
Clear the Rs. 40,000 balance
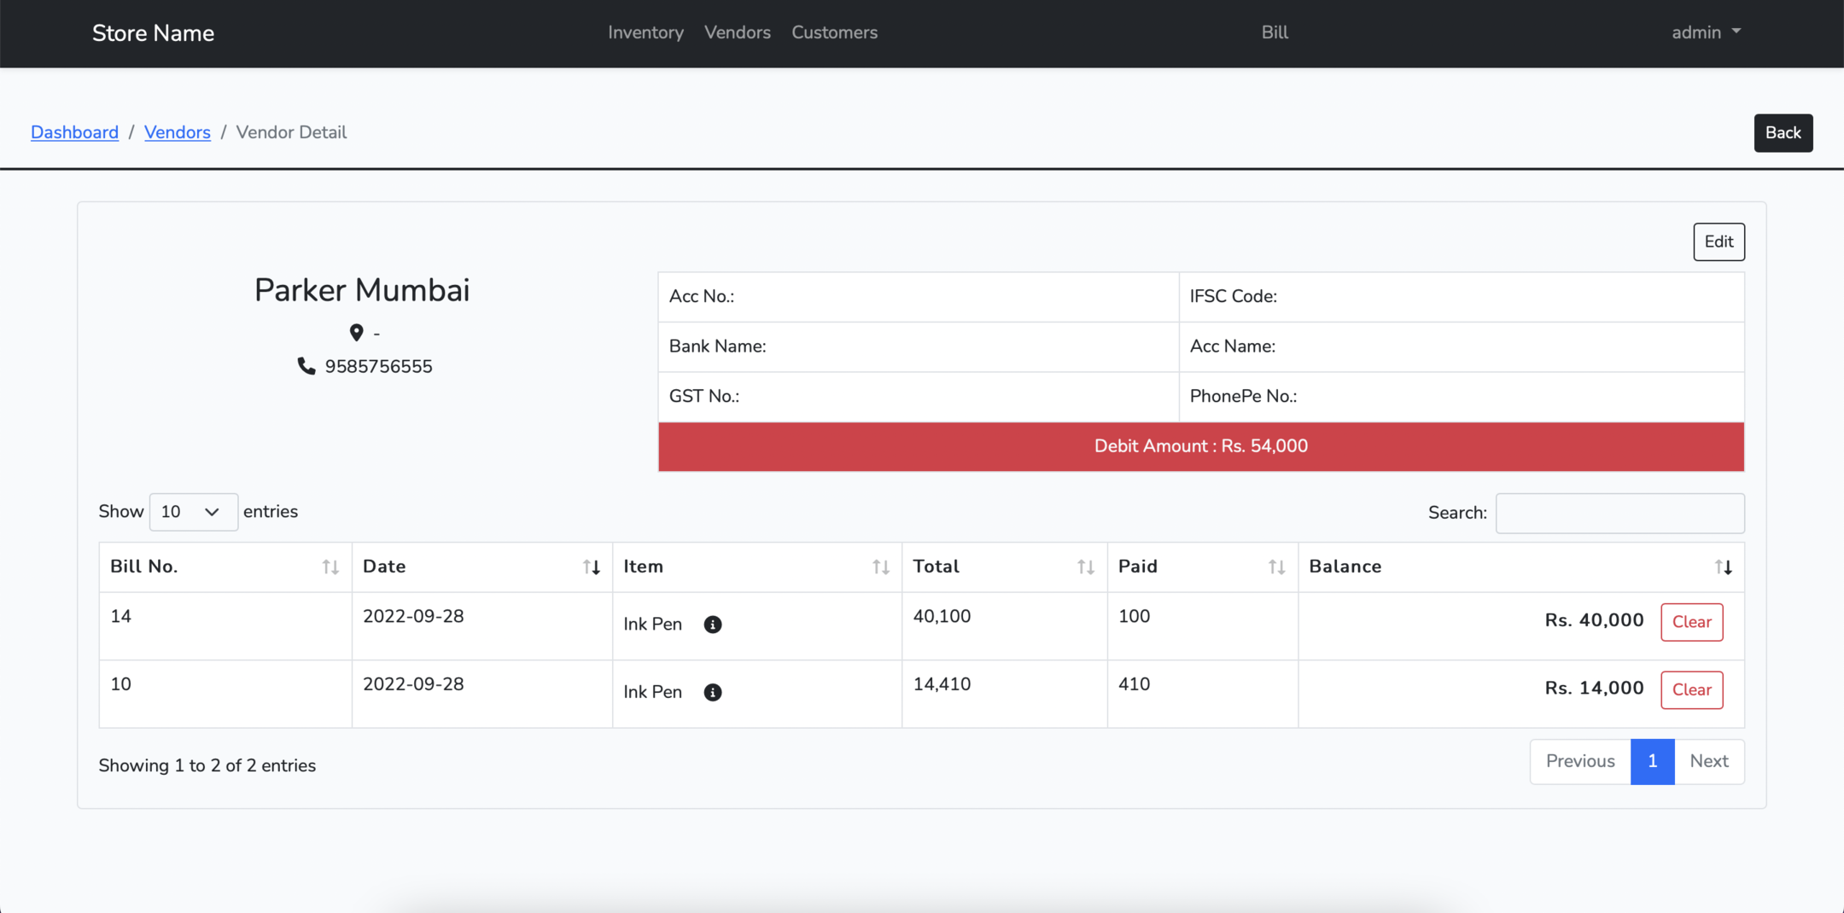pos(1691,622)
